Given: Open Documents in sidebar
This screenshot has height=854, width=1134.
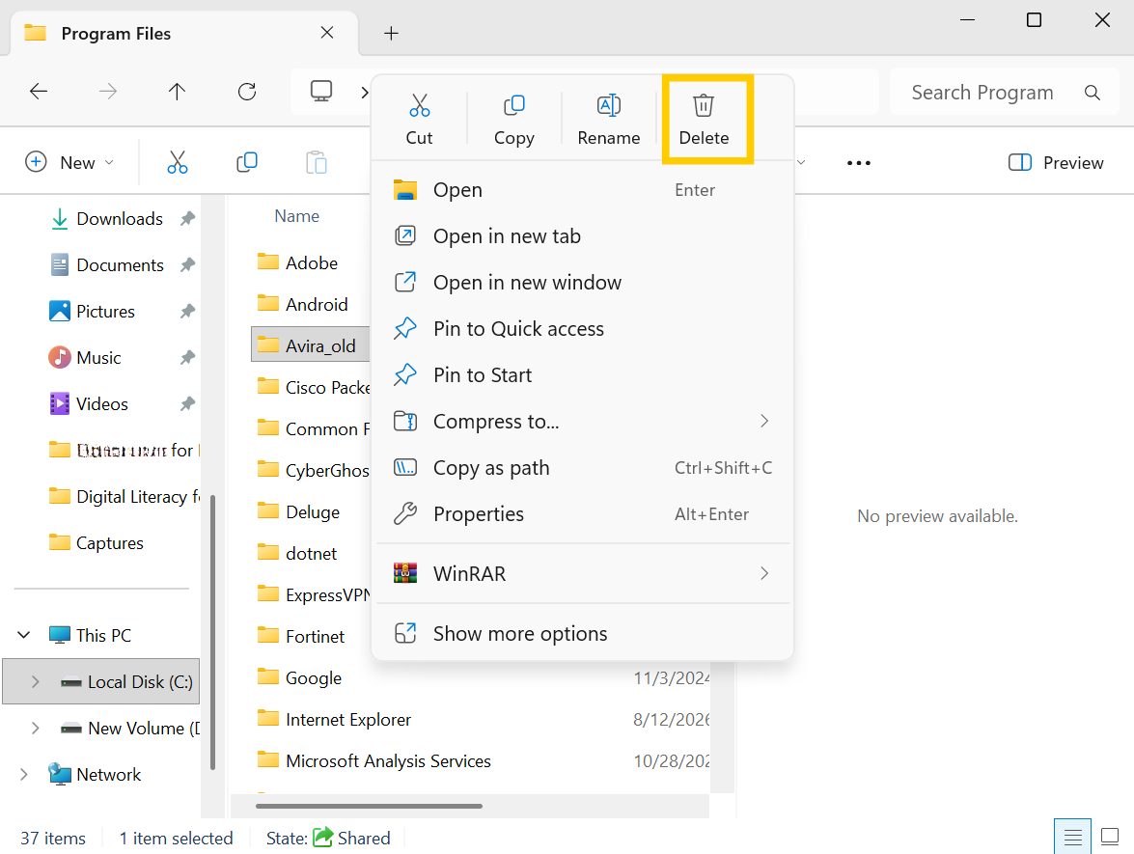Looking at the screenshot, I should point(107,265).
